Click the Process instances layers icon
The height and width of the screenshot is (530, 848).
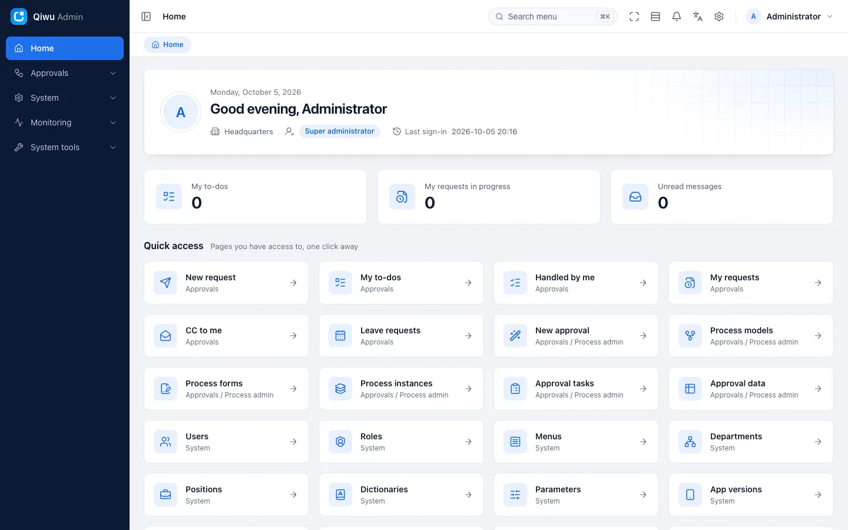[340, 389]
